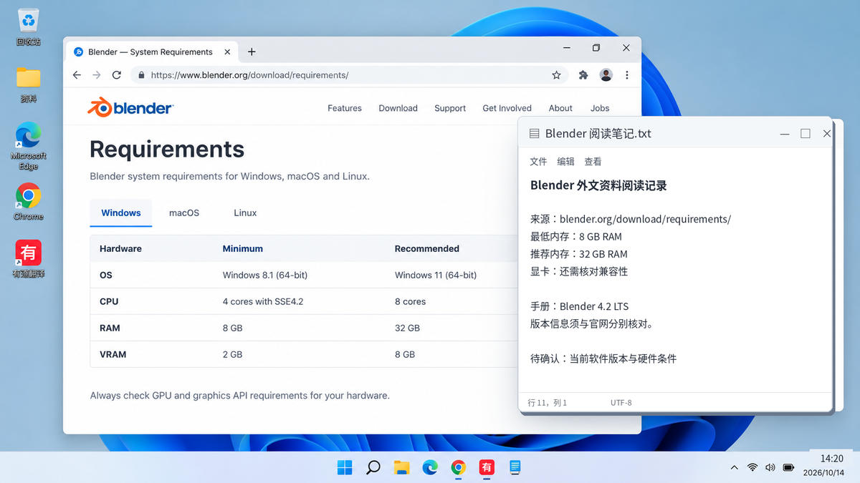Open the 文件 menu in Notepad
This screenshot has width=860, height=483.
[538, 162]
